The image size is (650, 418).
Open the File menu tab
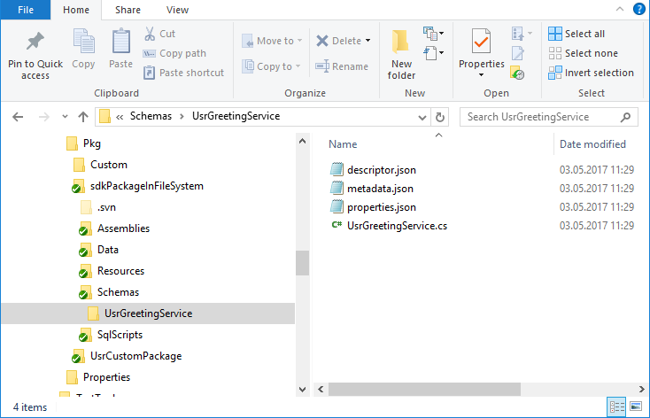point(25,10)
